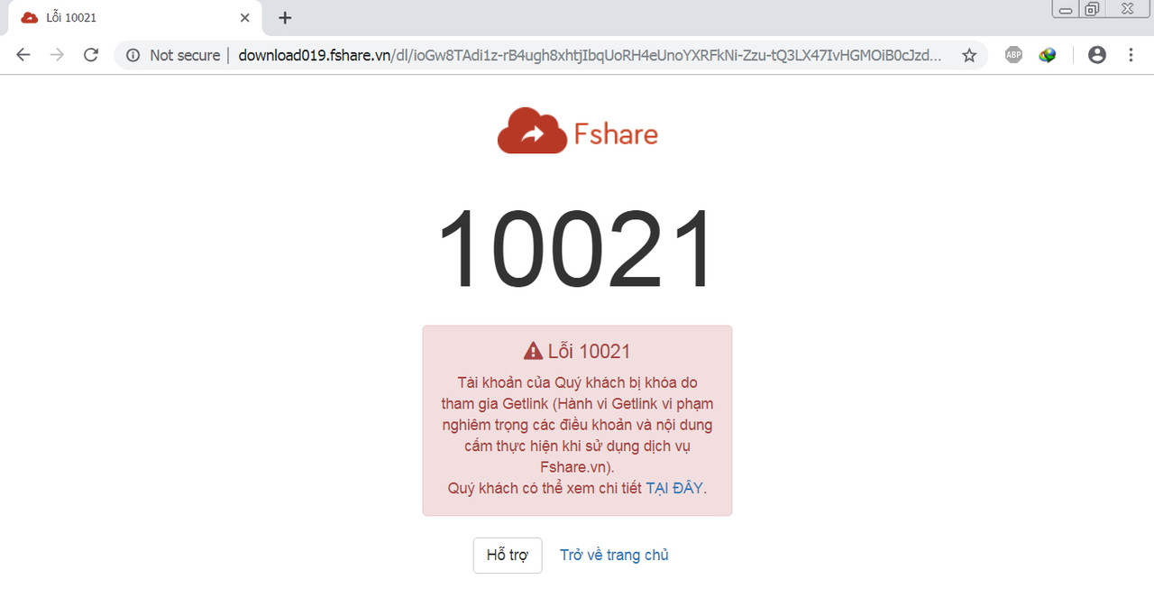Click the Not secure label
Screen dimensions: 1154x598
185,55
